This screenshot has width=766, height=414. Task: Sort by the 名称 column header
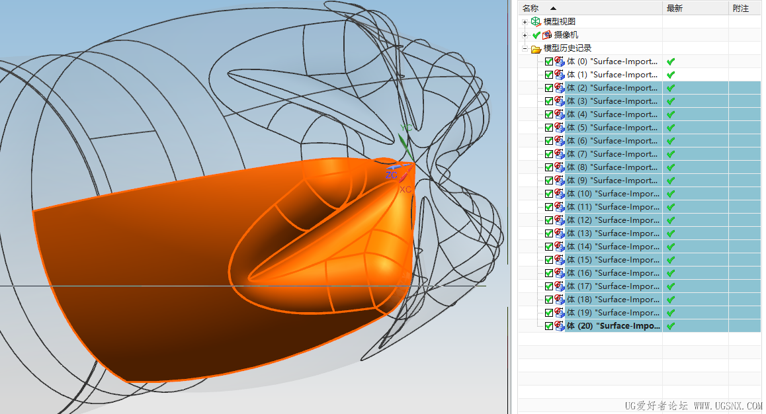coord(531,8)
